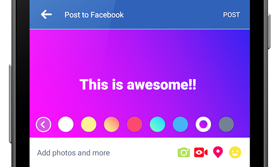Start a live video with the red camera icon
This screenshot has height=167, width=277.
pos(200,152)
